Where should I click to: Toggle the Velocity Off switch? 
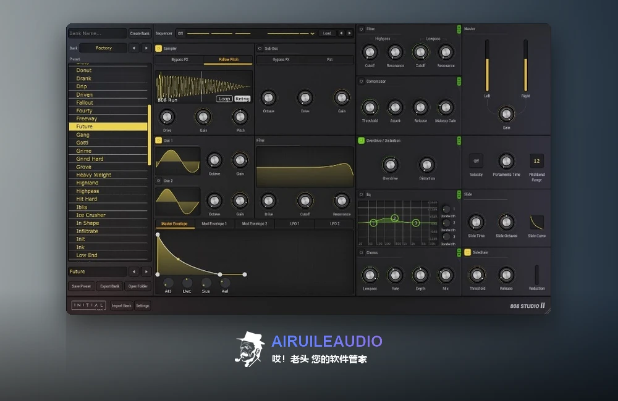point(476,161)
